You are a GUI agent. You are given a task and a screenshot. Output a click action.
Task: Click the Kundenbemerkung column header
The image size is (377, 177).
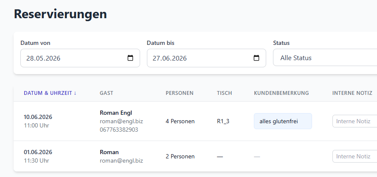tap(281, 93)
